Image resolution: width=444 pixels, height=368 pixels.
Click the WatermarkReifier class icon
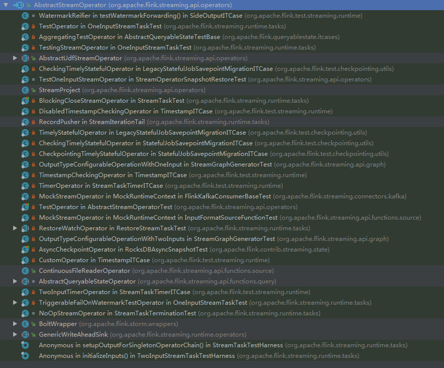coord(25,16)
